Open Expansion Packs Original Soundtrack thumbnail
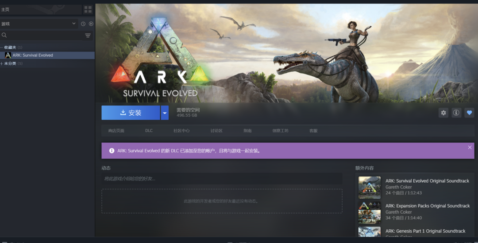The height and width of the screenshot is (243, 478). click(x=370, y=212)
